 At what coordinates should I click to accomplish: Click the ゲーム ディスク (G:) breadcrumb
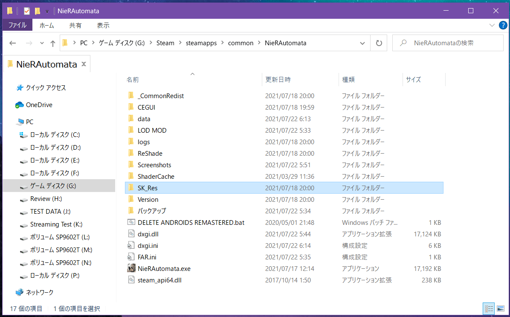[122, 43]
